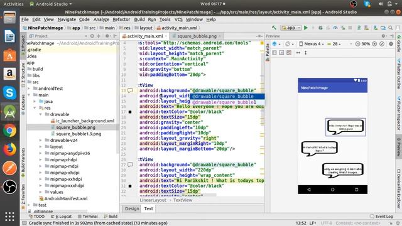
Task: Click top speech bubble in layout preview
Action: [345, 127]
